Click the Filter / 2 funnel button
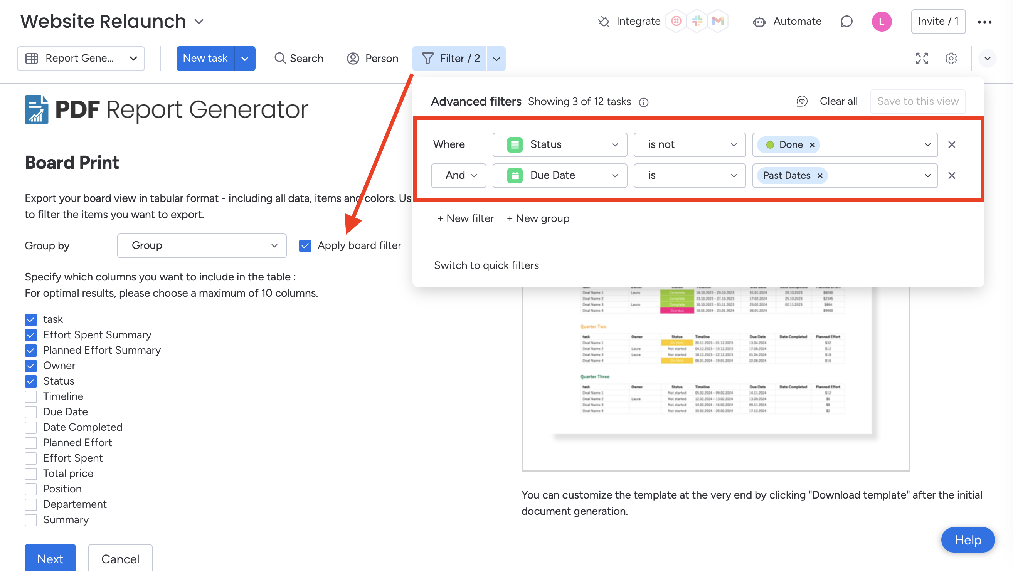This screenshot has width=1013, height=571. tap(450, 59)
